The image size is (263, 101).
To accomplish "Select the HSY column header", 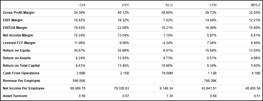I will click(x=126, y=5).
